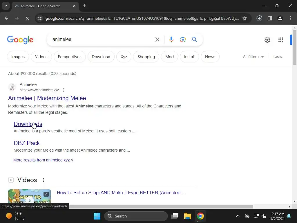Open tab search dropdown arrow
Image resolution: width=297 pixels, height=223 pixels.
(6, 6)
